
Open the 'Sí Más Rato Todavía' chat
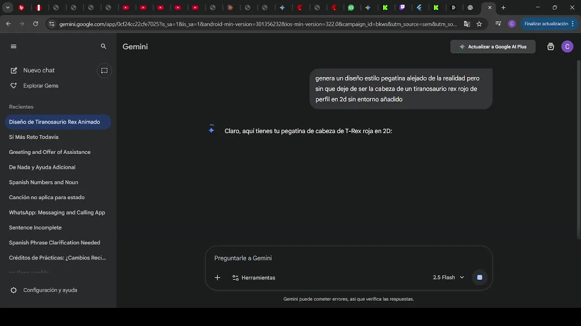pos(58,137)
